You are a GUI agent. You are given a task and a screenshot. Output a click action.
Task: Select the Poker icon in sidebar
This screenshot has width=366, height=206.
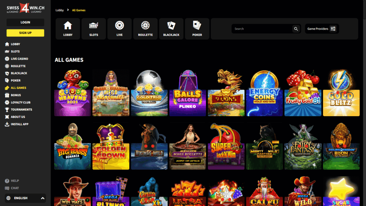[x=7, y=80]
